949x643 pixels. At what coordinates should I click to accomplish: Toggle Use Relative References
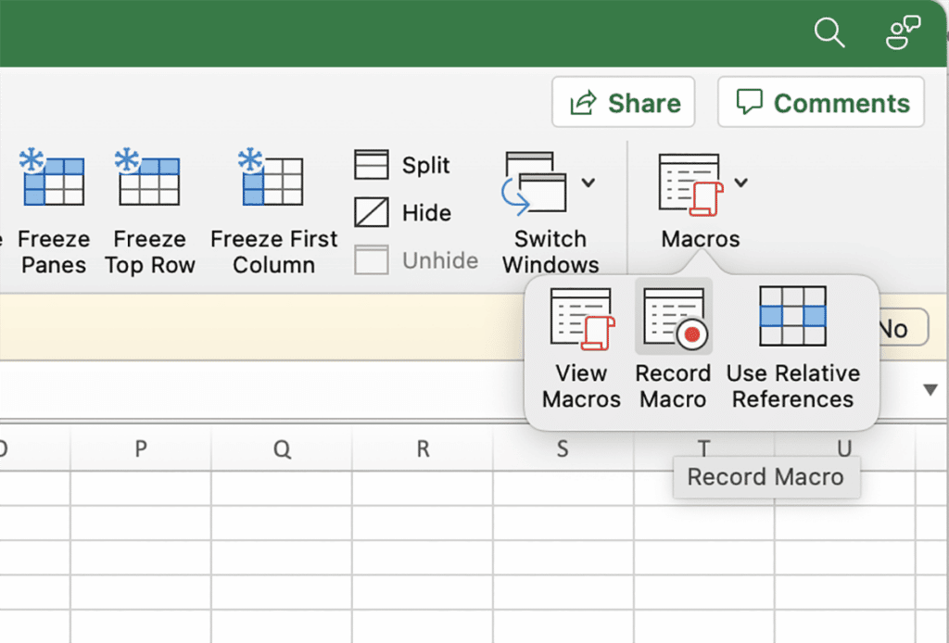pos(793,349)
